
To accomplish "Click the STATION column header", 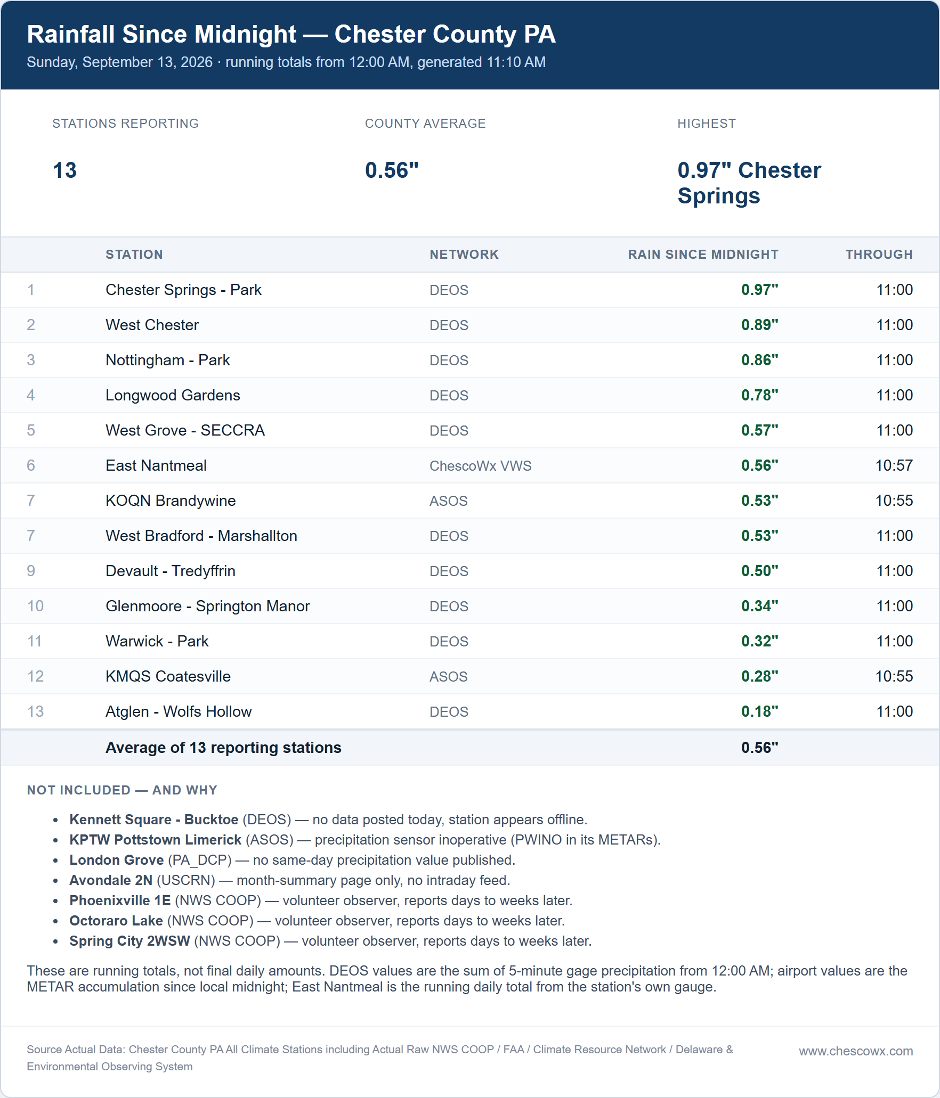I will coord(134,255).
